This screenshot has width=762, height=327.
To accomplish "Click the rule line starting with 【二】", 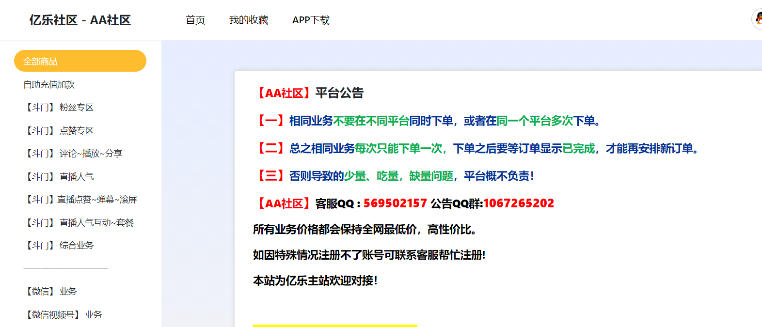I will pos(477,148).
